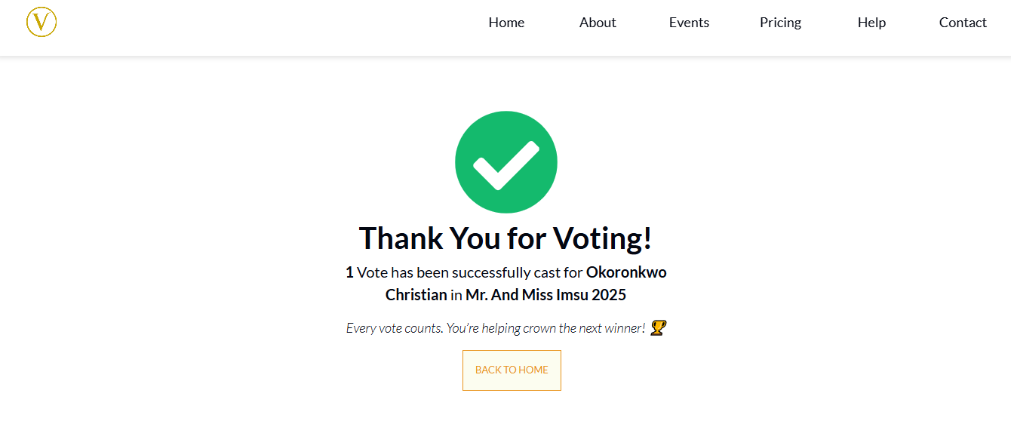The height and width of the screenshot is (430, 1011).
Task: Click the year 2025 in the event name
Action: pyautogui.click(x=609, y=295)
